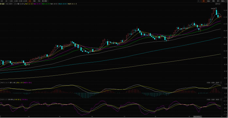Click the middle indicator button in KDJ pane header

[213, 99]
